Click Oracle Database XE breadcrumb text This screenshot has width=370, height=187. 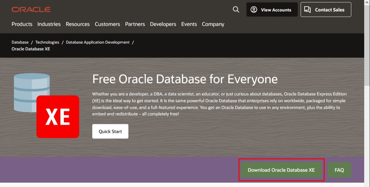(x=31, y=49)
